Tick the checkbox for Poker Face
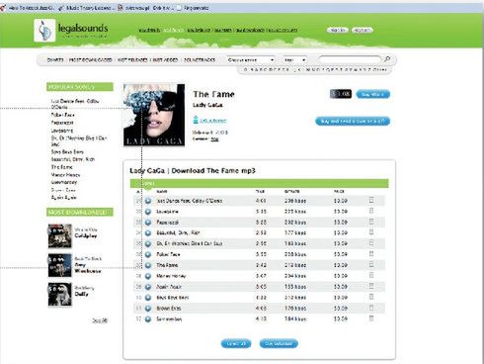The height and width of the screenshot is (364, 484). pos(371,254)
